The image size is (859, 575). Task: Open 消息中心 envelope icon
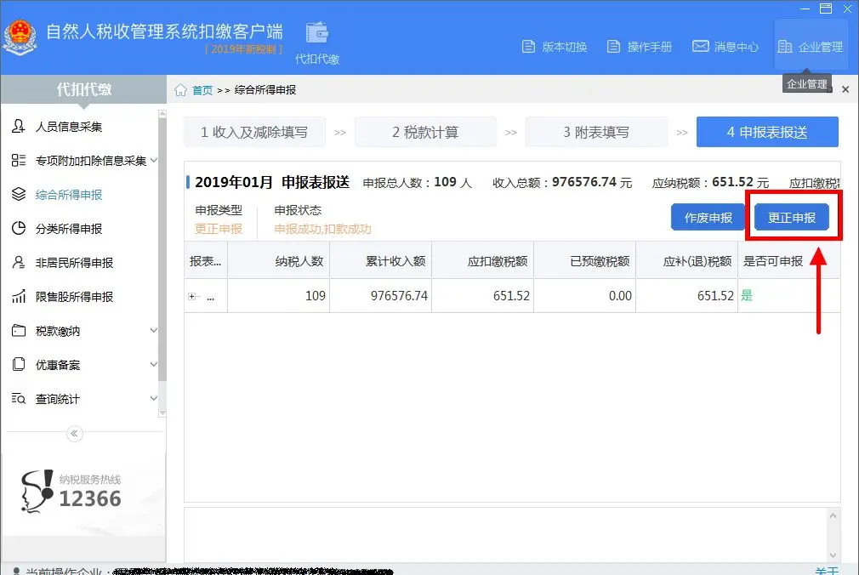(x=700, y=46)
